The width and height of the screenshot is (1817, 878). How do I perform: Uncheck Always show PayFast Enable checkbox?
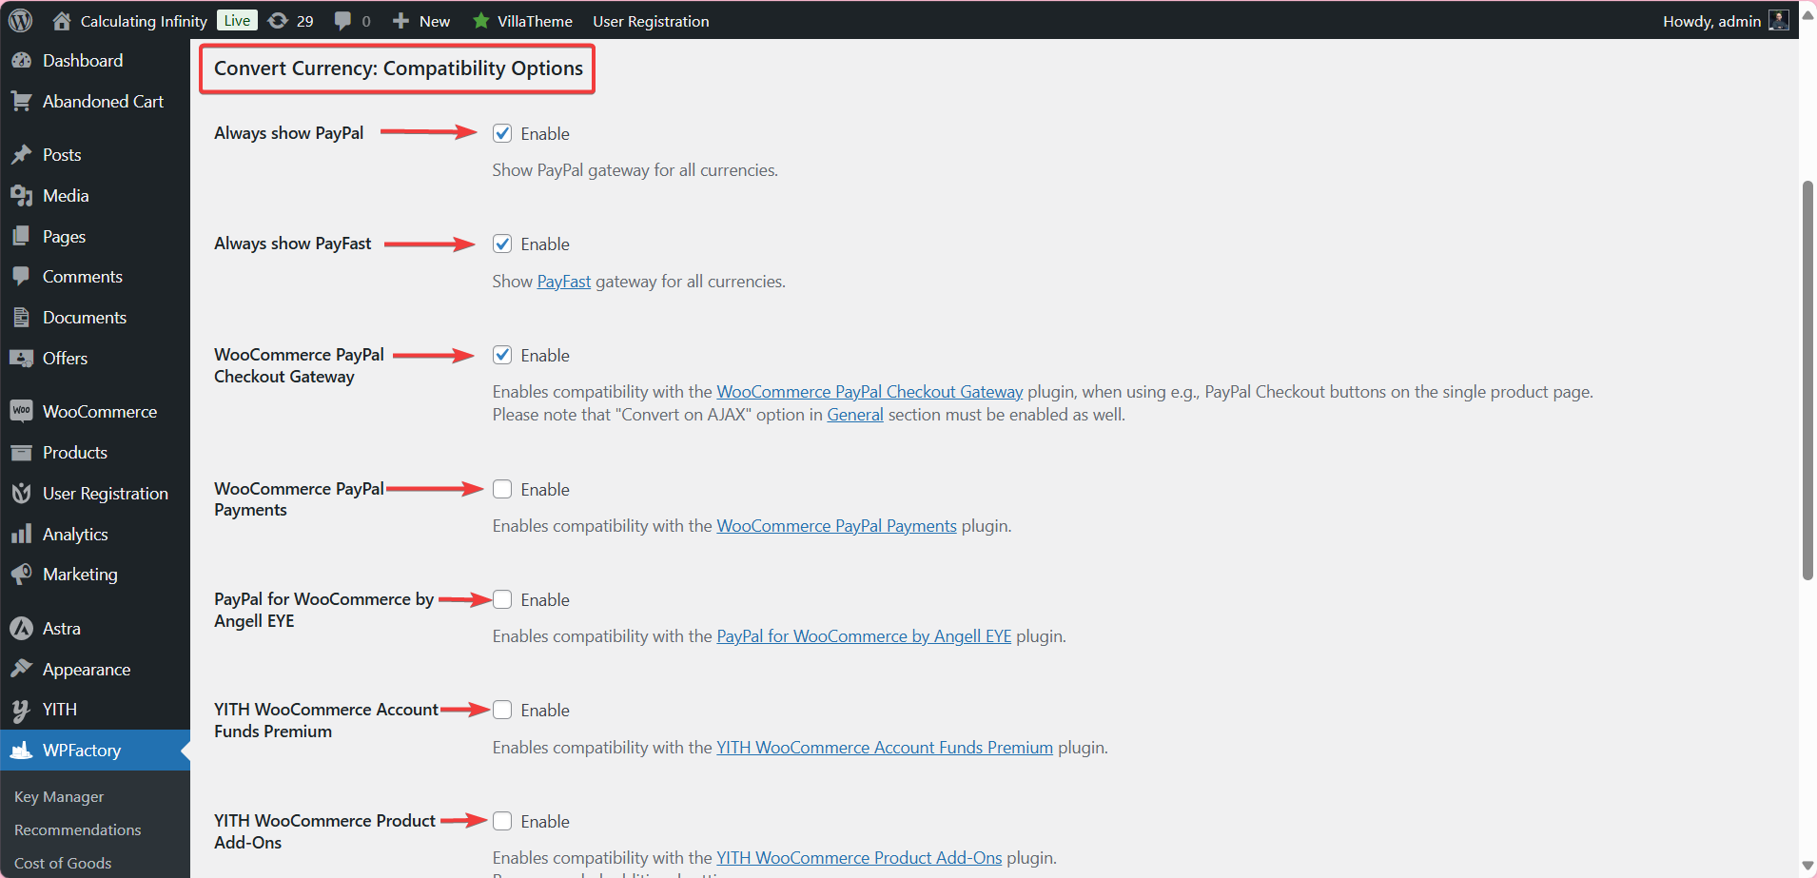click(x=502, y=244)
